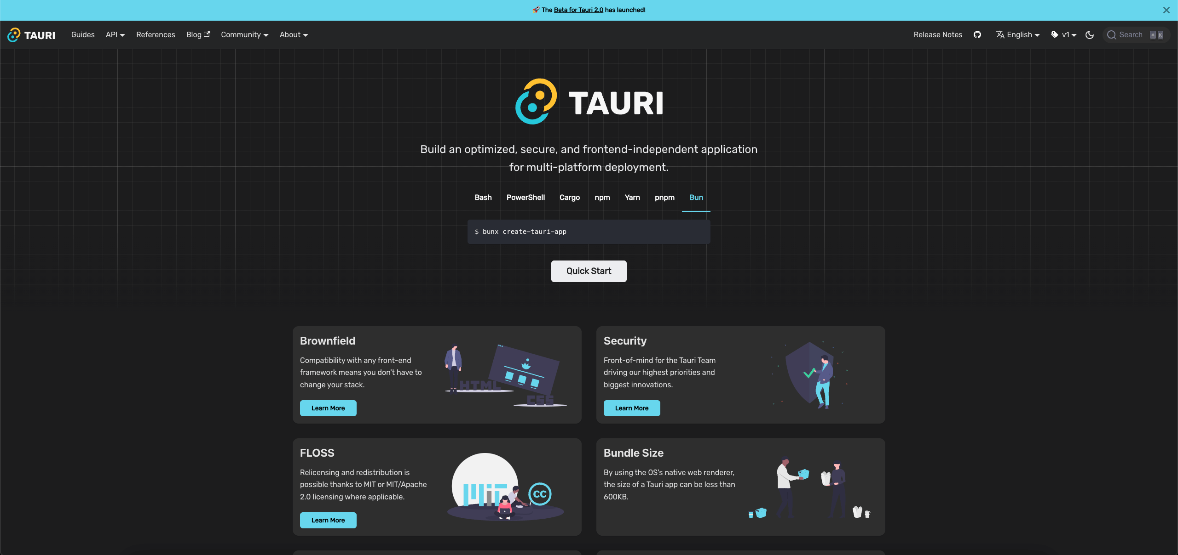Click the magnifier icon in the search box

[1112, 35]
